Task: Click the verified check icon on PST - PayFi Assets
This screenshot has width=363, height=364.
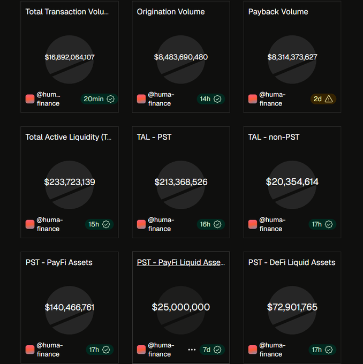Action: click(106, 350)
